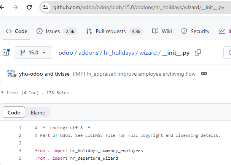Select the GitHub URL in the address bar
This screenshot has height=165, width=231.
139,7
